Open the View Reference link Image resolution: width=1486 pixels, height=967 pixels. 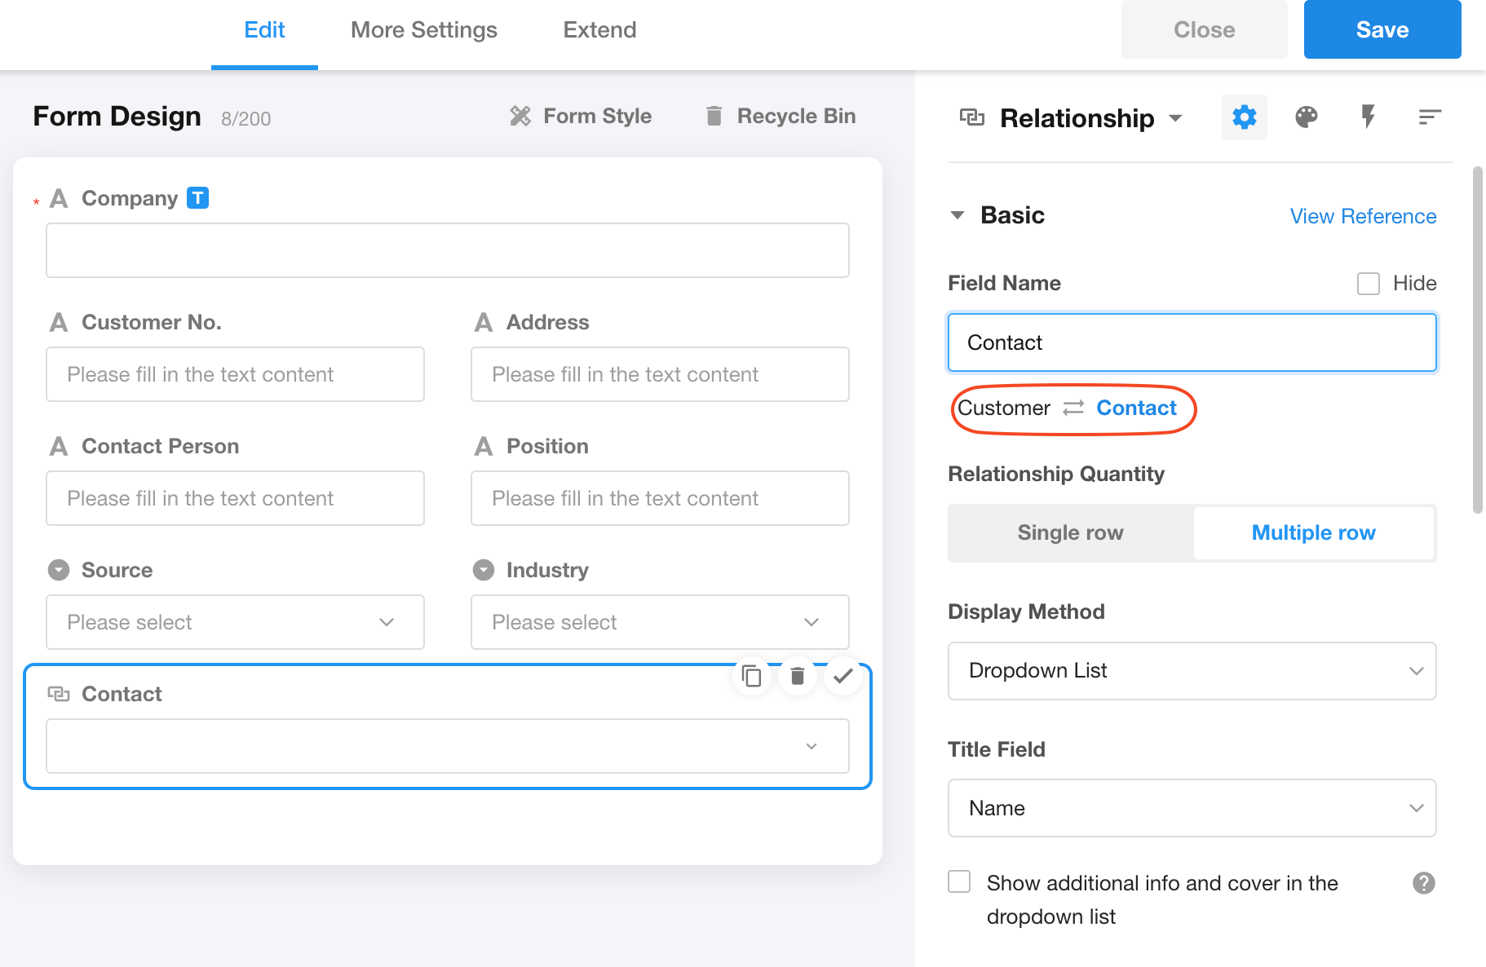(1363, 216)
